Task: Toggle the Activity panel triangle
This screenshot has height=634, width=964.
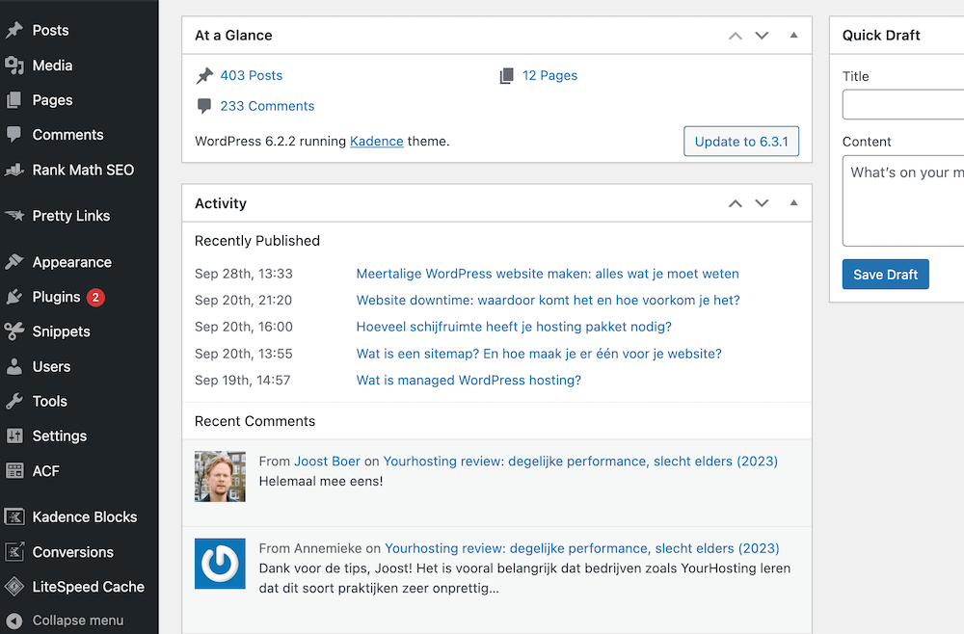Action: (x=793, y=203)
